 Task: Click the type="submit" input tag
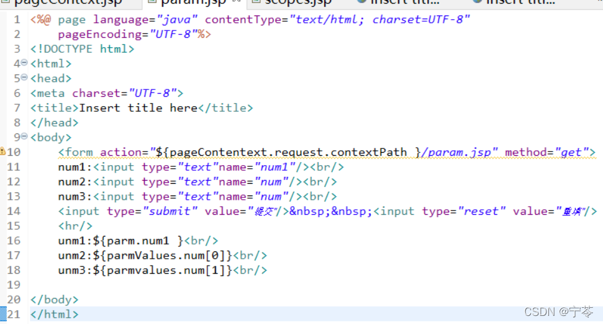(x=173, y=212)
